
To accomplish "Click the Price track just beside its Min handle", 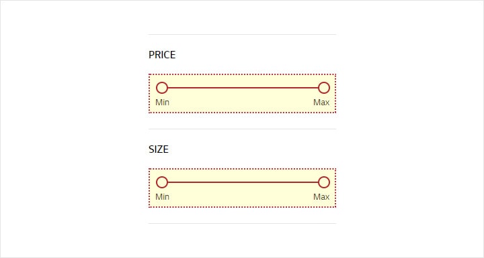I will [x=172, y=88].
